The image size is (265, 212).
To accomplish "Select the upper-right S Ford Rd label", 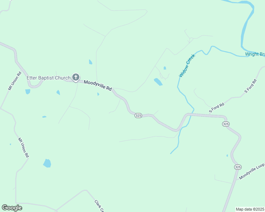I will pyautogui.click(x=250, y=86).
